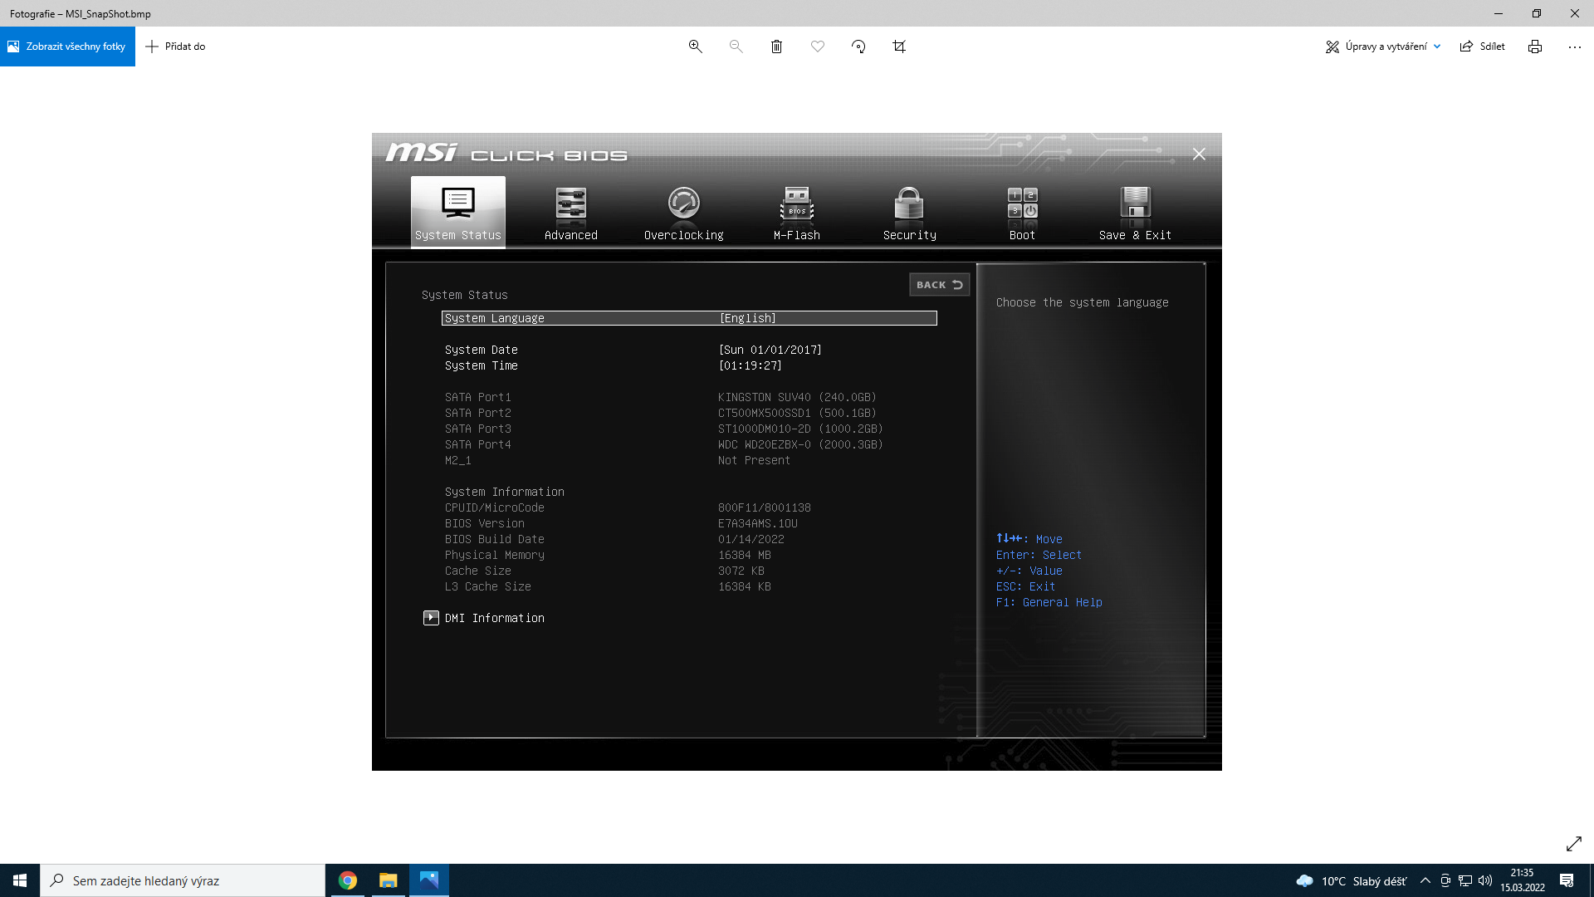Select the Overclocking tab in the BIOS image

click(683, 213)
